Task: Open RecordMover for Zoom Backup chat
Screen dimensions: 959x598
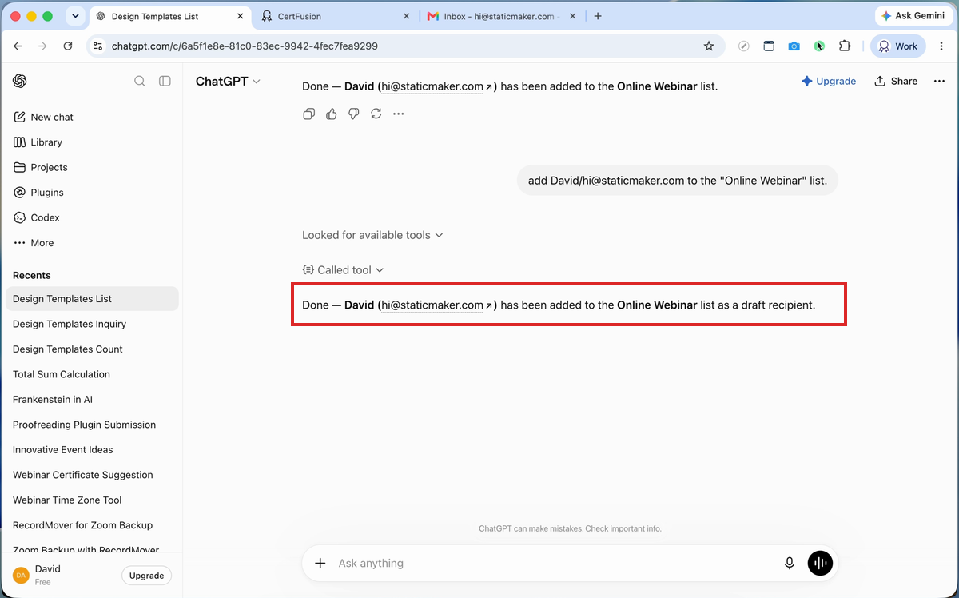Action: pyautogui.click(x=92, y=525)
